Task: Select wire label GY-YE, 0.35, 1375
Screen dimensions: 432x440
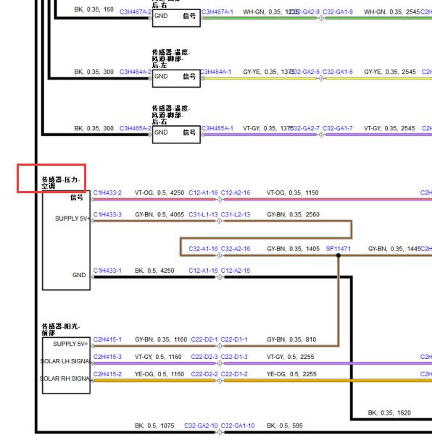Action: [x=268, y=72]
